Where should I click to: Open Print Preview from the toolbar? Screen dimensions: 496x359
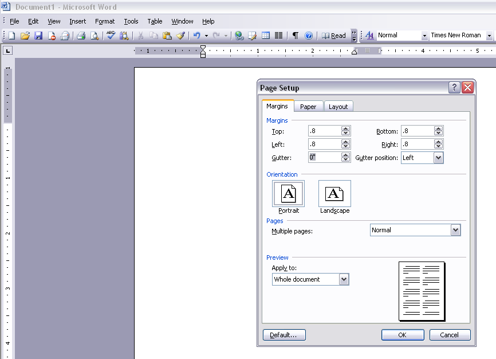tap(95, 36)
